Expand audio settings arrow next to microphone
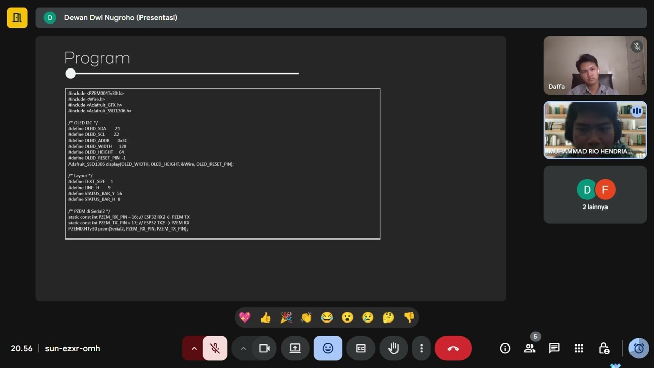Viewport: 654px width, 368px height. pos(194,348)
